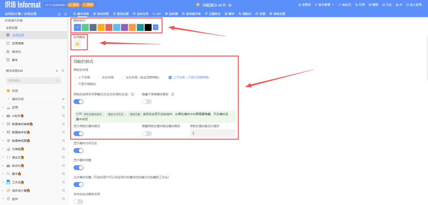The image size is (428, 205).
Task: Click the collapse sidebar icon in header
Action: pyautogui.click(x=65, y=14)
